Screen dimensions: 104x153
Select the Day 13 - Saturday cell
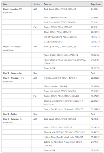click(x=17, y=121)
